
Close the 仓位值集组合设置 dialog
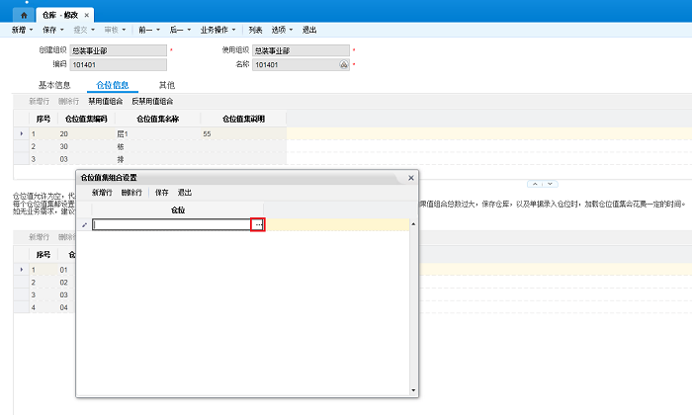tap(411, 177)
